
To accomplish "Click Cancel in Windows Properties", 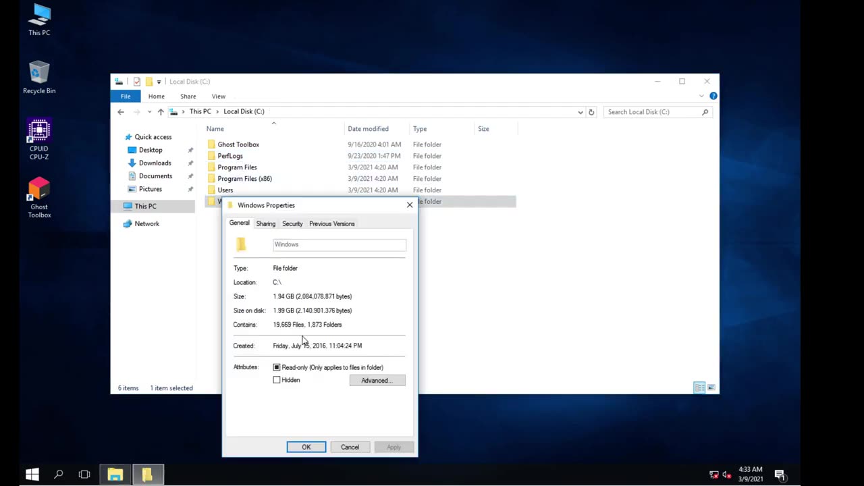I will [350, 447].
